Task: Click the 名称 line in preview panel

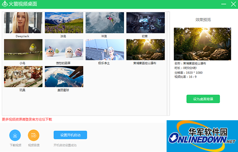Action: click(x=190, y=63)
